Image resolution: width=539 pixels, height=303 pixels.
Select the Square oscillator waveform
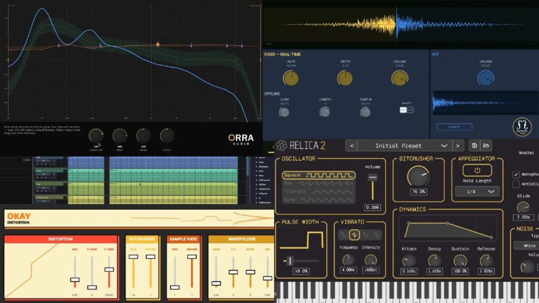[318, 175]
